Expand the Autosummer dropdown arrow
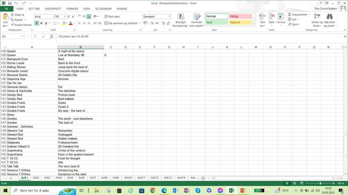 tap(310, 14)
